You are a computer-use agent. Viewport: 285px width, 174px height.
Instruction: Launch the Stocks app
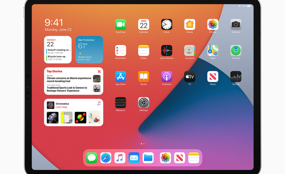(236, 77)
